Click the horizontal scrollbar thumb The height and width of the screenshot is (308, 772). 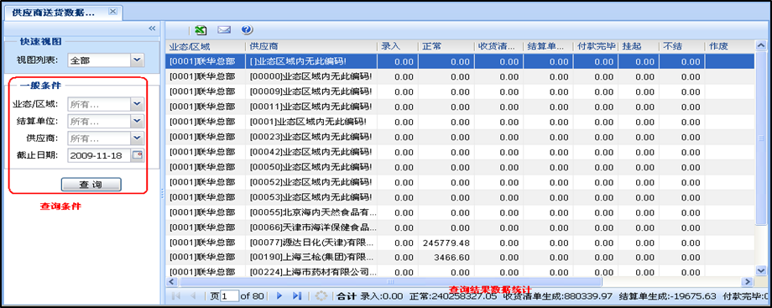coord(390,282)
